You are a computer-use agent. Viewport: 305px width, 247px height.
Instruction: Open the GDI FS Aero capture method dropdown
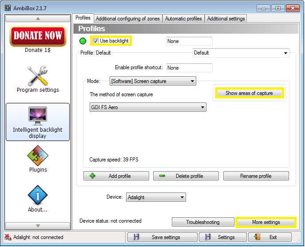(x=148, y=107)
